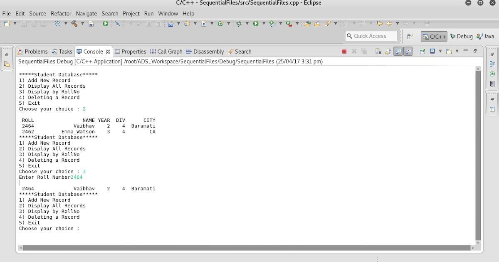Open the display selected console dropdown
This screenshot has height=262, width=499.
point(440,51)
